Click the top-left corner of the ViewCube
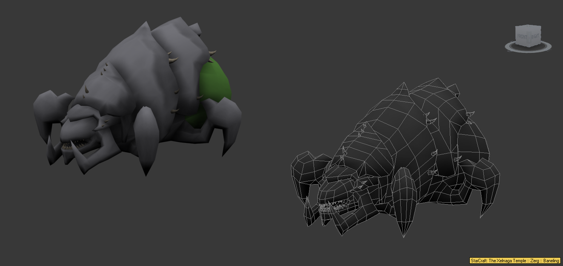 515,27
